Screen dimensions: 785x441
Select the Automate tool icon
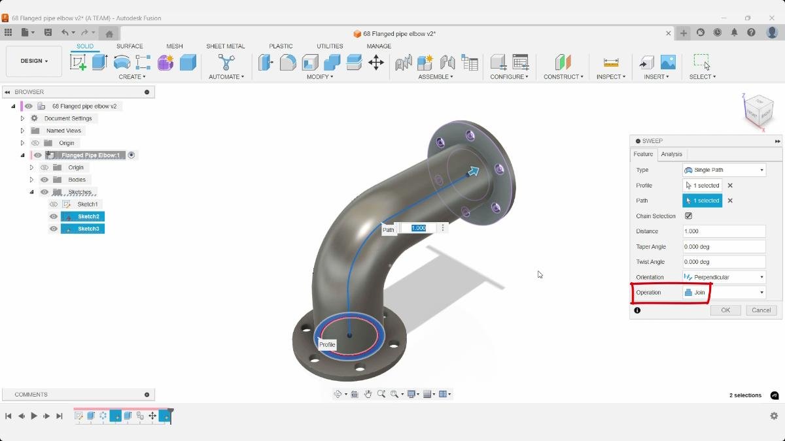click(226, 62)
